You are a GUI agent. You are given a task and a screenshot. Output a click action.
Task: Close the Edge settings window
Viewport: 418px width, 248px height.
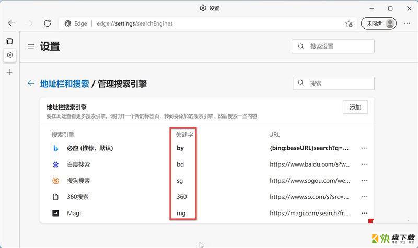pos(409,8)
